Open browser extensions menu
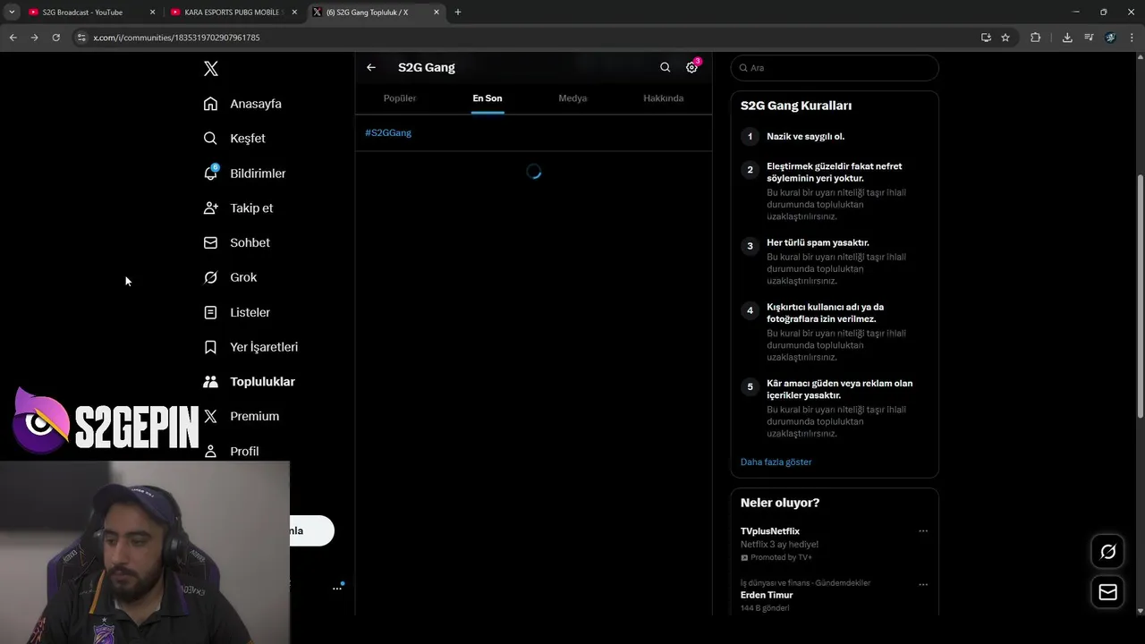1145x644 pixels. click(1036, 38)
